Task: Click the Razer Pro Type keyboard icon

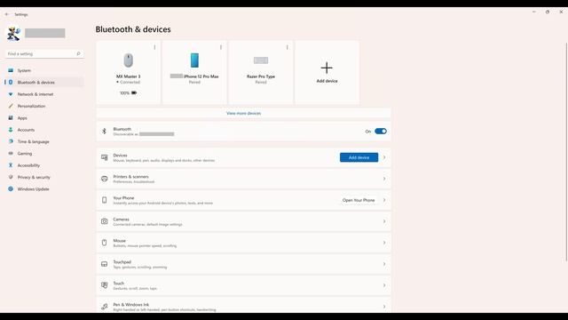Action: (x=261, y=60)
